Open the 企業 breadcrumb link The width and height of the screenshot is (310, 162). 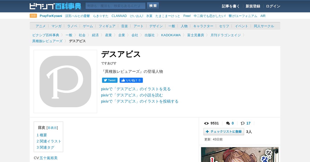click(122, 35)
